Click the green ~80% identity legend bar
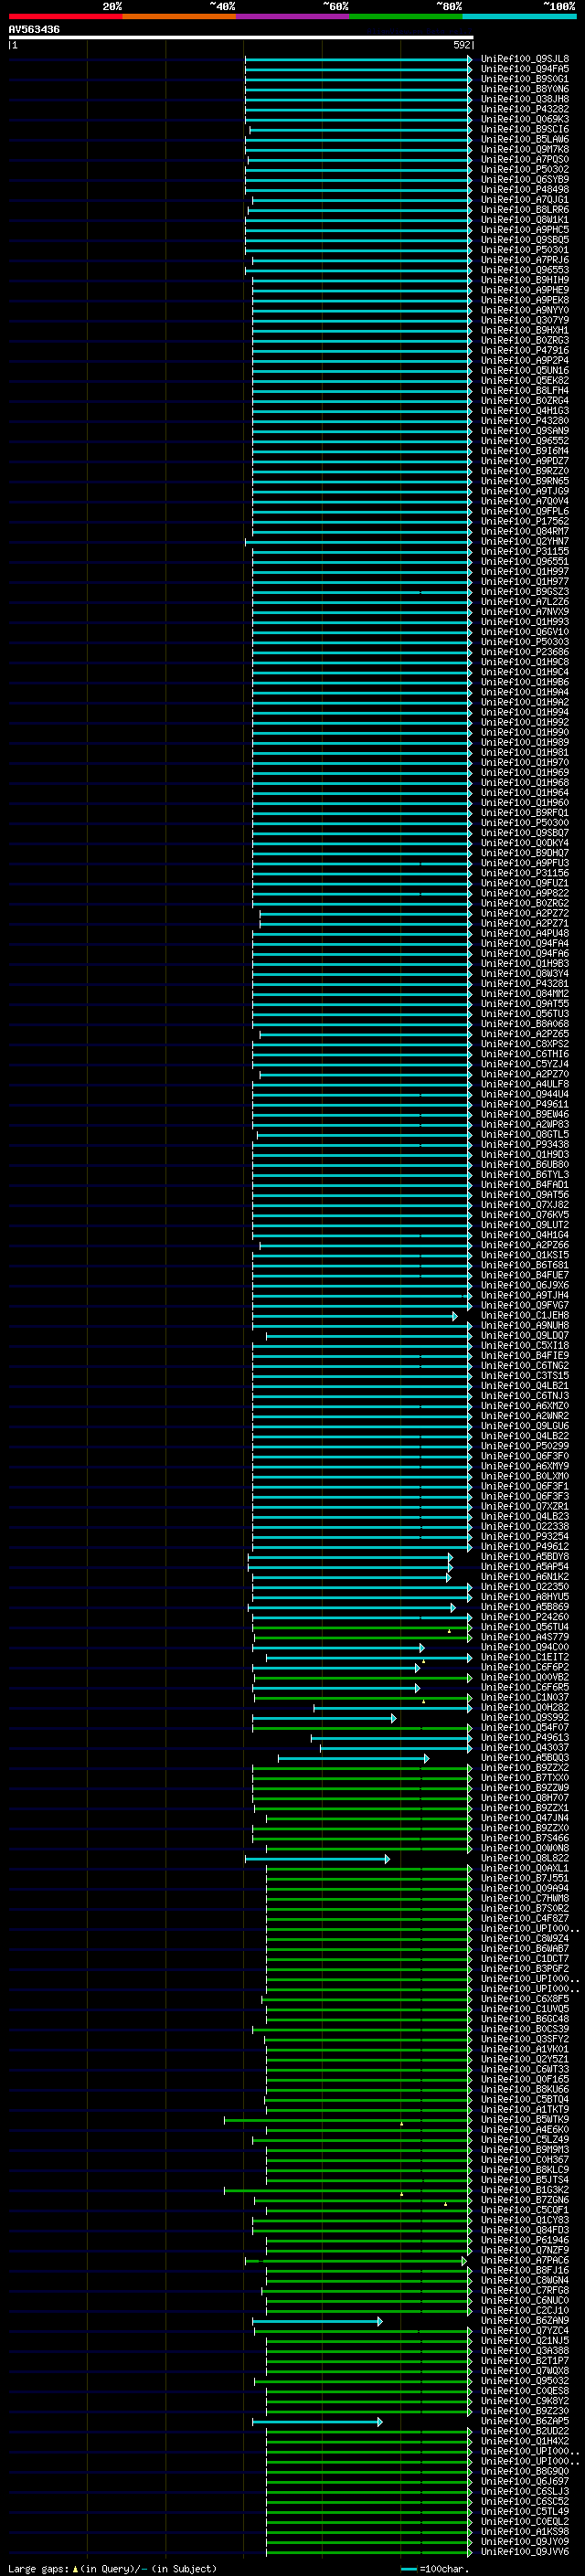585x2576 pixels. pyautogui.click(x=406, y=16)
